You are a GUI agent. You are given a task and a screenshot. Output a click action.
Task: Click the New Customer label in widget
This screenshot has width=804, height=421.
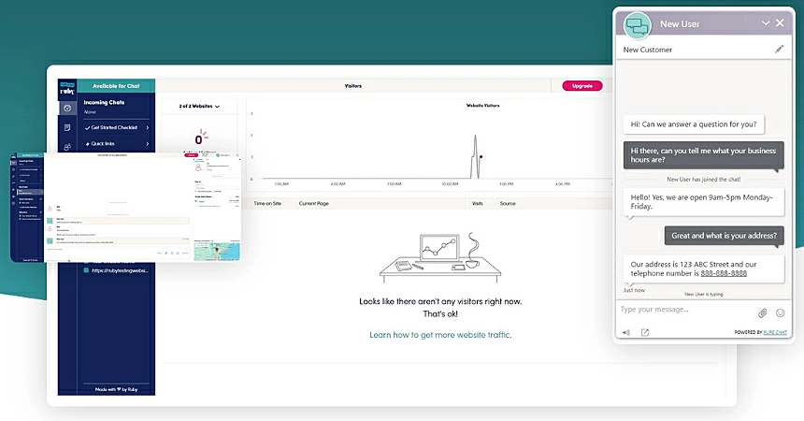point(648,50)
